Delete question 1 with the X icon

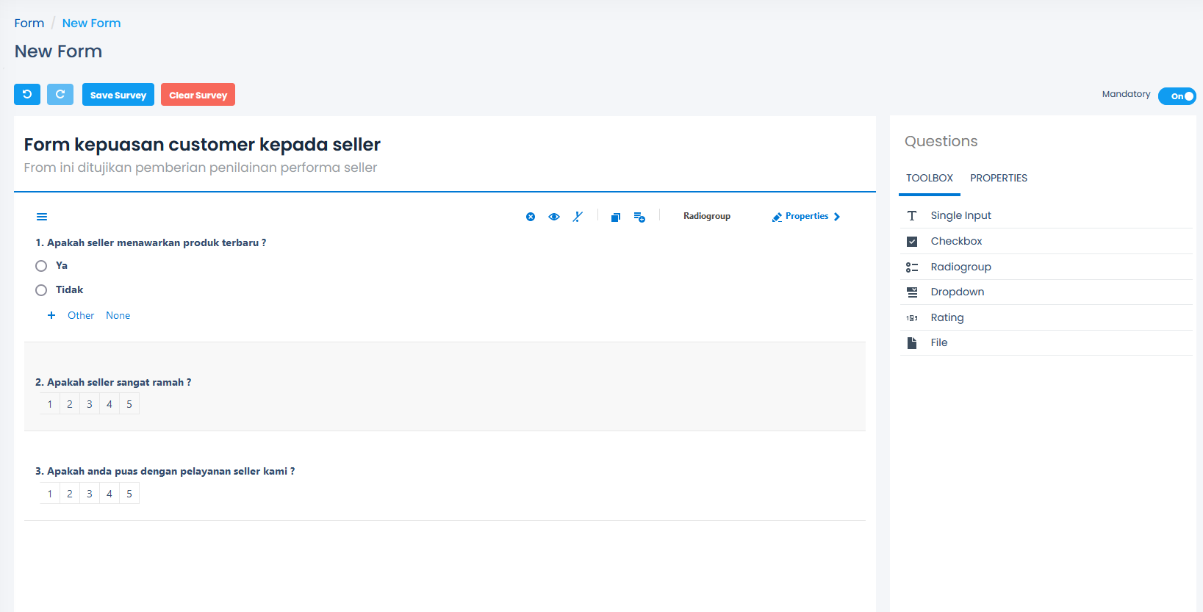(x=531, y=217)
